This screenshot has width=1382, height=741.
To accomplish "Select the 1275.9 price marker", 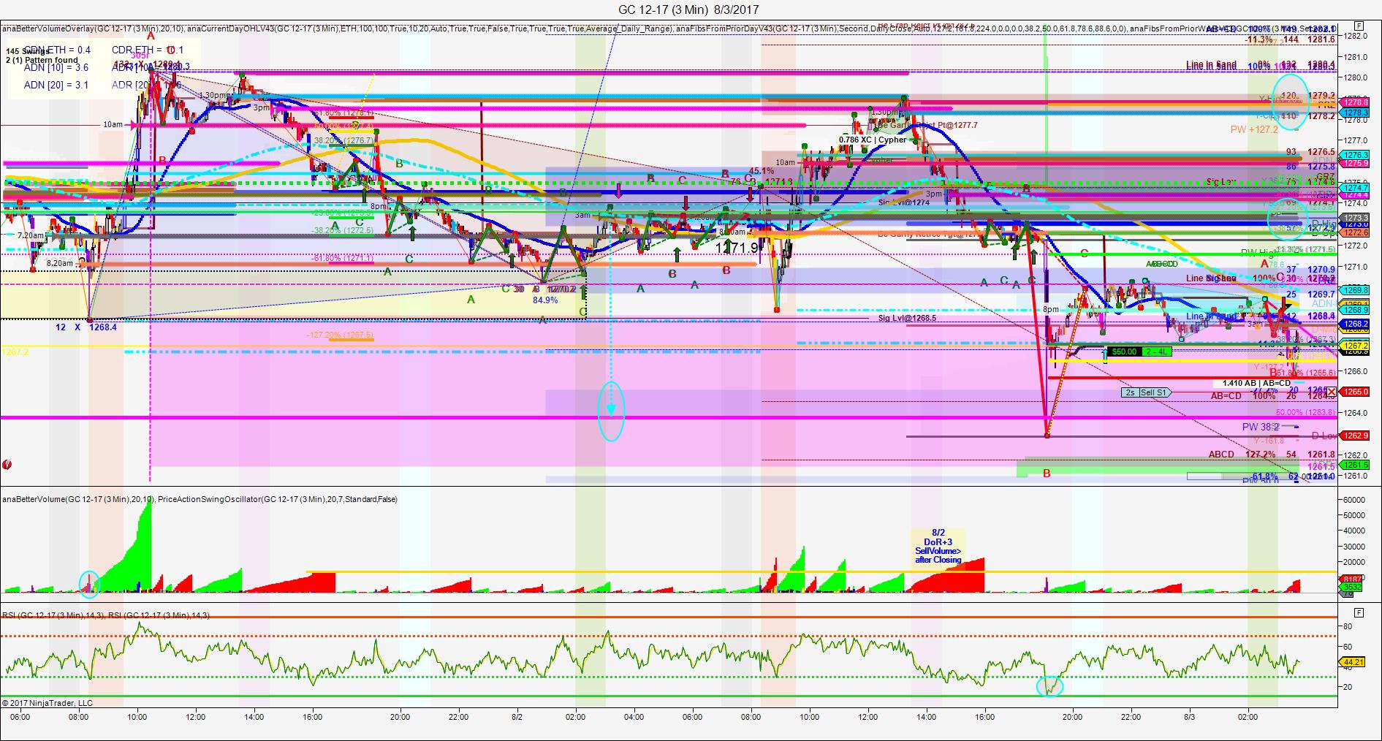I will click(1356, 164).
